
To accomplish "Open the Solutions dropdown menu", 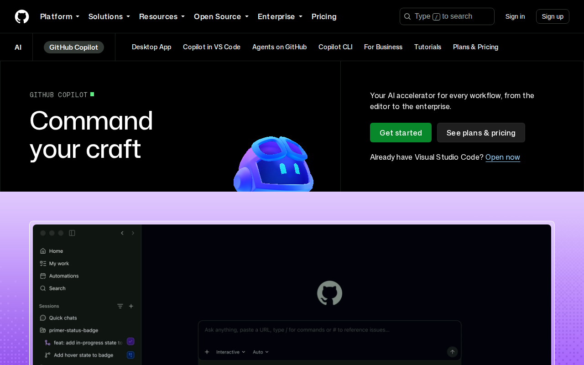I will (x=109, y=16).
